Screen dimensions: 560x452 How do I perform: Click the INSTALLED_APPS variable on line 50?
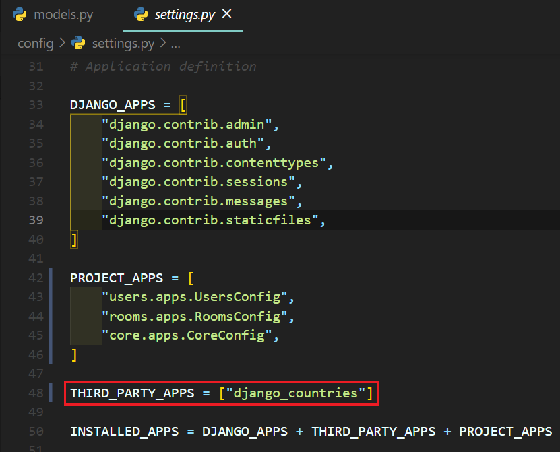[x=124, y=432]
